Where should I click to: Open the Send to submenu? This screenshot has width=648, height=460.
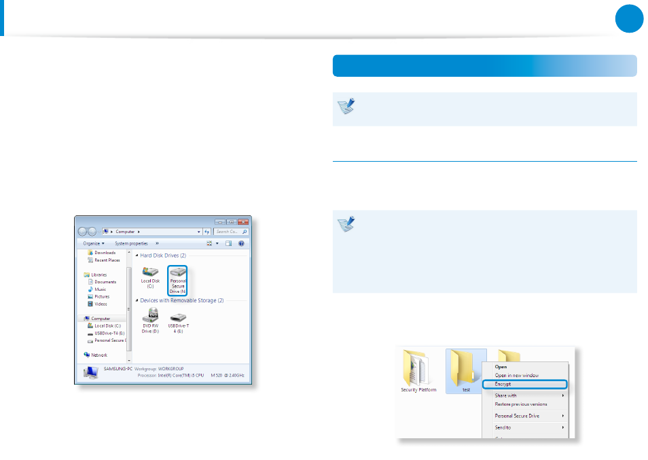[x=525, y=427]
